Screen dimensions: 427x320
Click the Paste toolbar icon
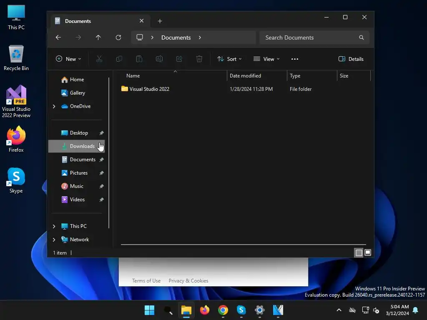139,59
